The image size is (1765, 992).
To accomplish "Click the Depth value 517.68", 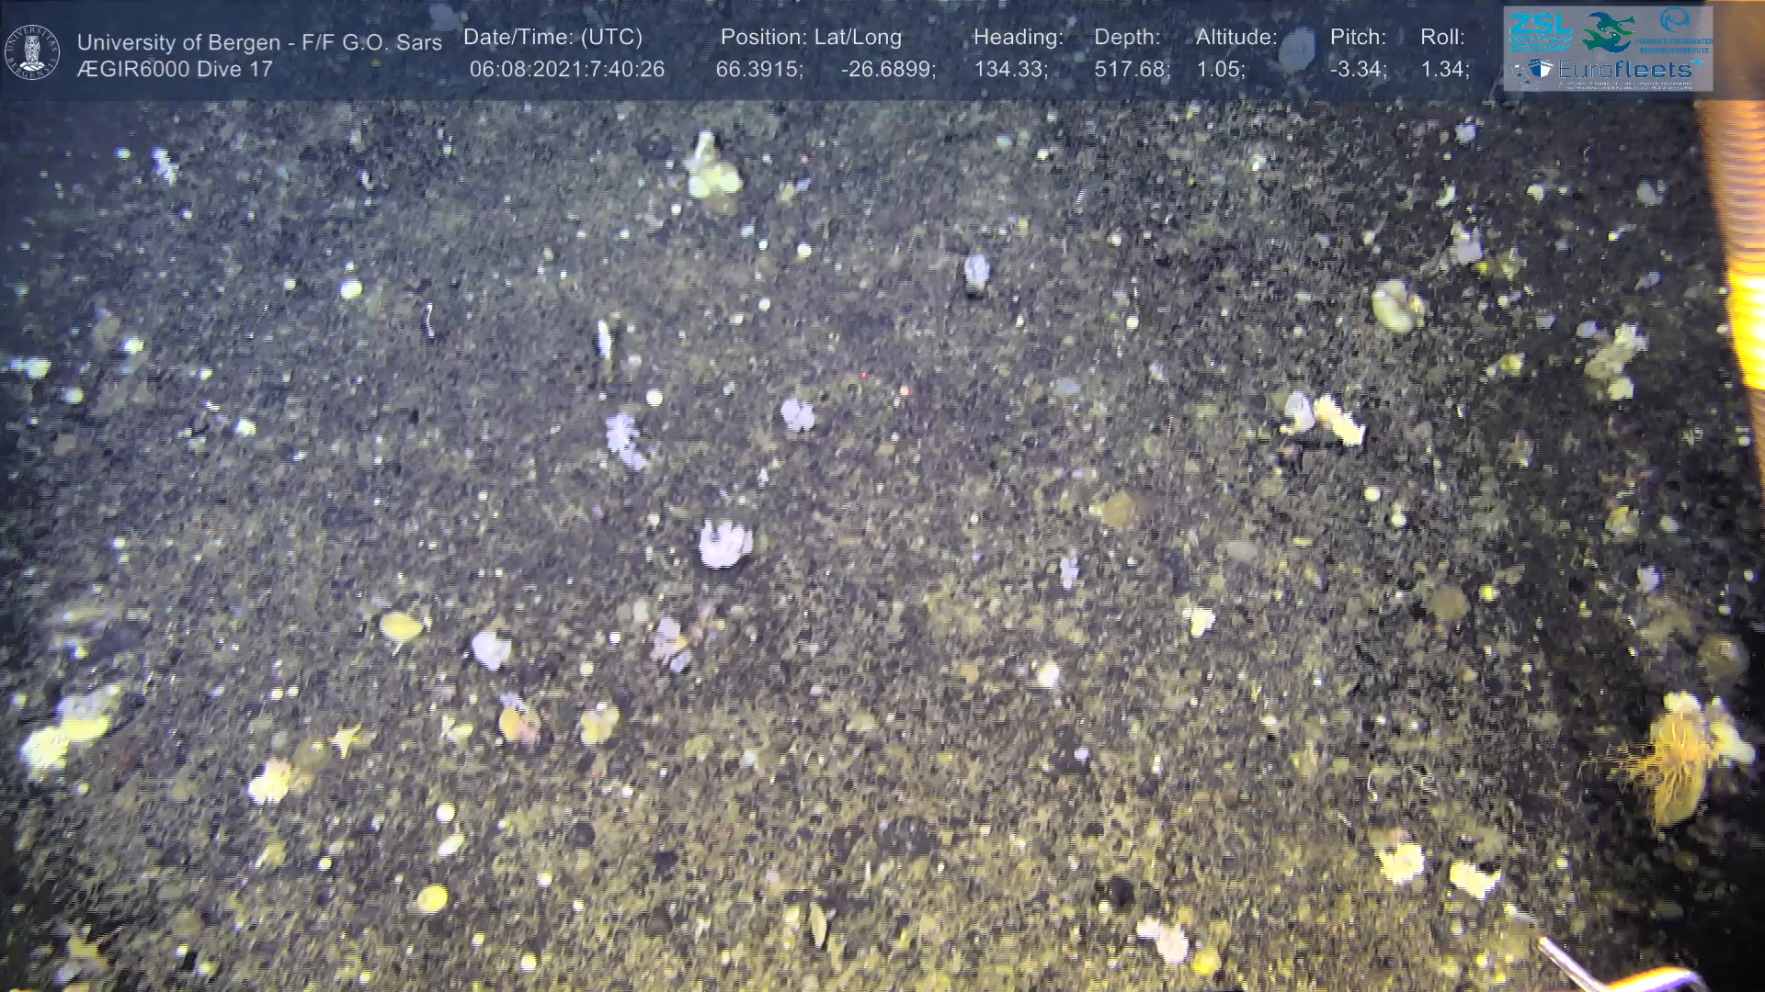I will [x=1131, y=70].
